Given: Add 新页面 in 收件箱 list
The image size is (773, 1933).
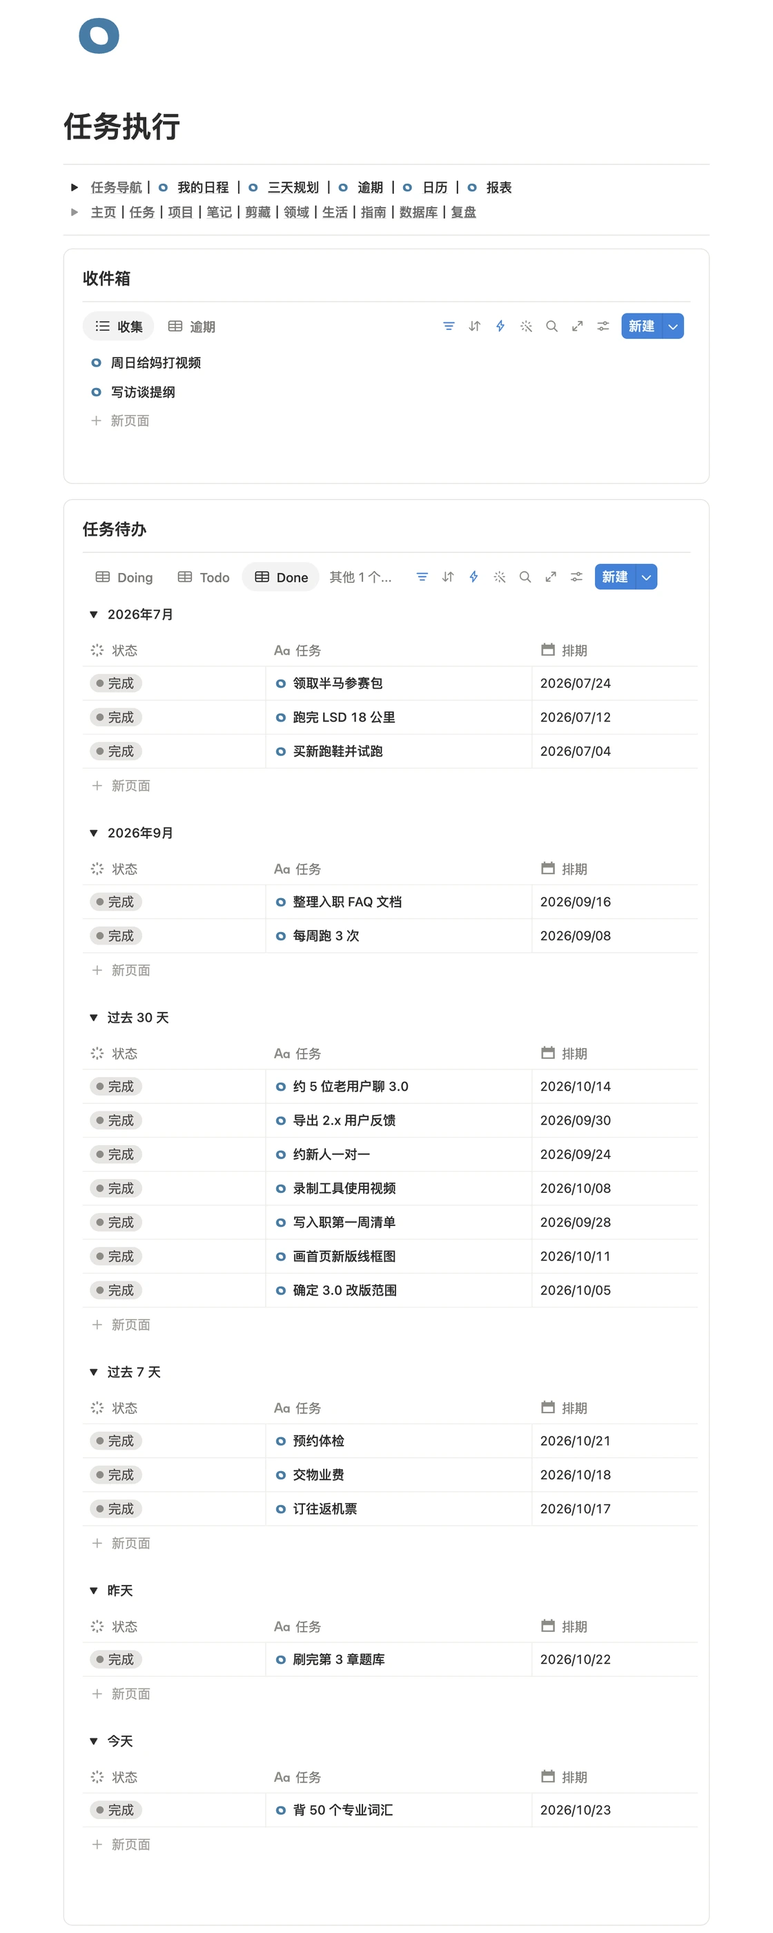Looking at the screenshot, I should (120, 420).
